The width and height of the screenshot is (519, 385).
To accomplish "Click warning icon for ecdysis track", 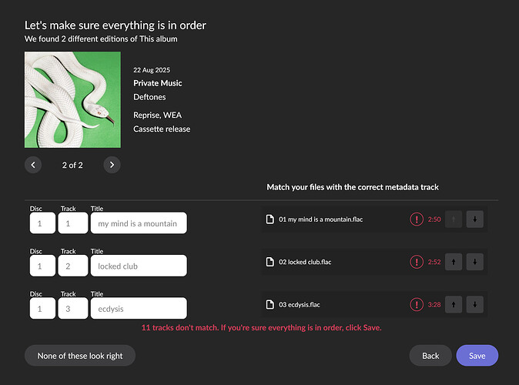I will 417,304.
